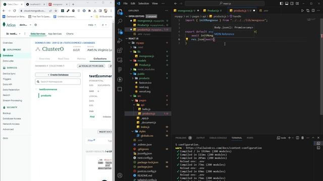Split the terminal panel

click(297, 138)
